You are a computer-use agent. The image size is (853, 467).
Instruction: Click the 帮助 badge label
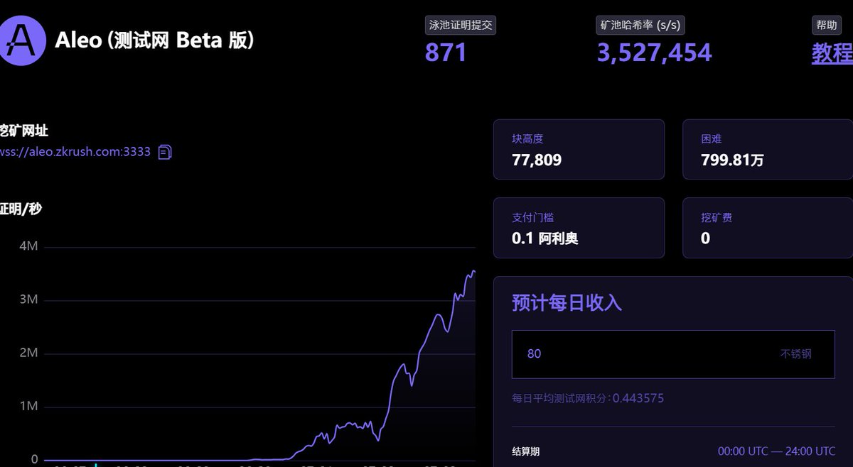tap(825, 25)
